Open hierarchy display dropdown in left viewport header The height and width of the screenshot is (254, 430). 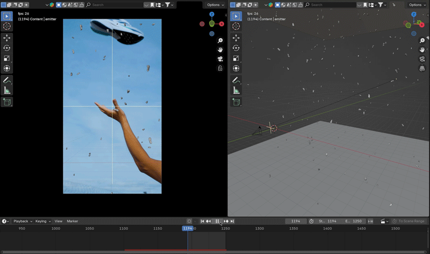[160, 5]
